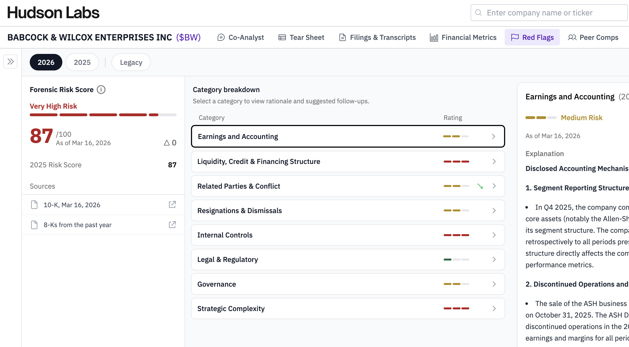629x347 pixels.
Task: Expand the Liquidity, Credit & Financing Structure row
Action: tap(348, 161)
